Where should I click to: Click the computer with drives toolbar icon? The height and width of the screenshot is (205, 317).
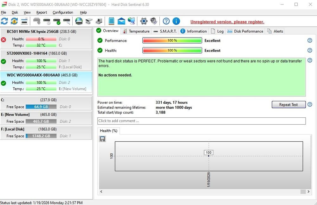point(99,21)
